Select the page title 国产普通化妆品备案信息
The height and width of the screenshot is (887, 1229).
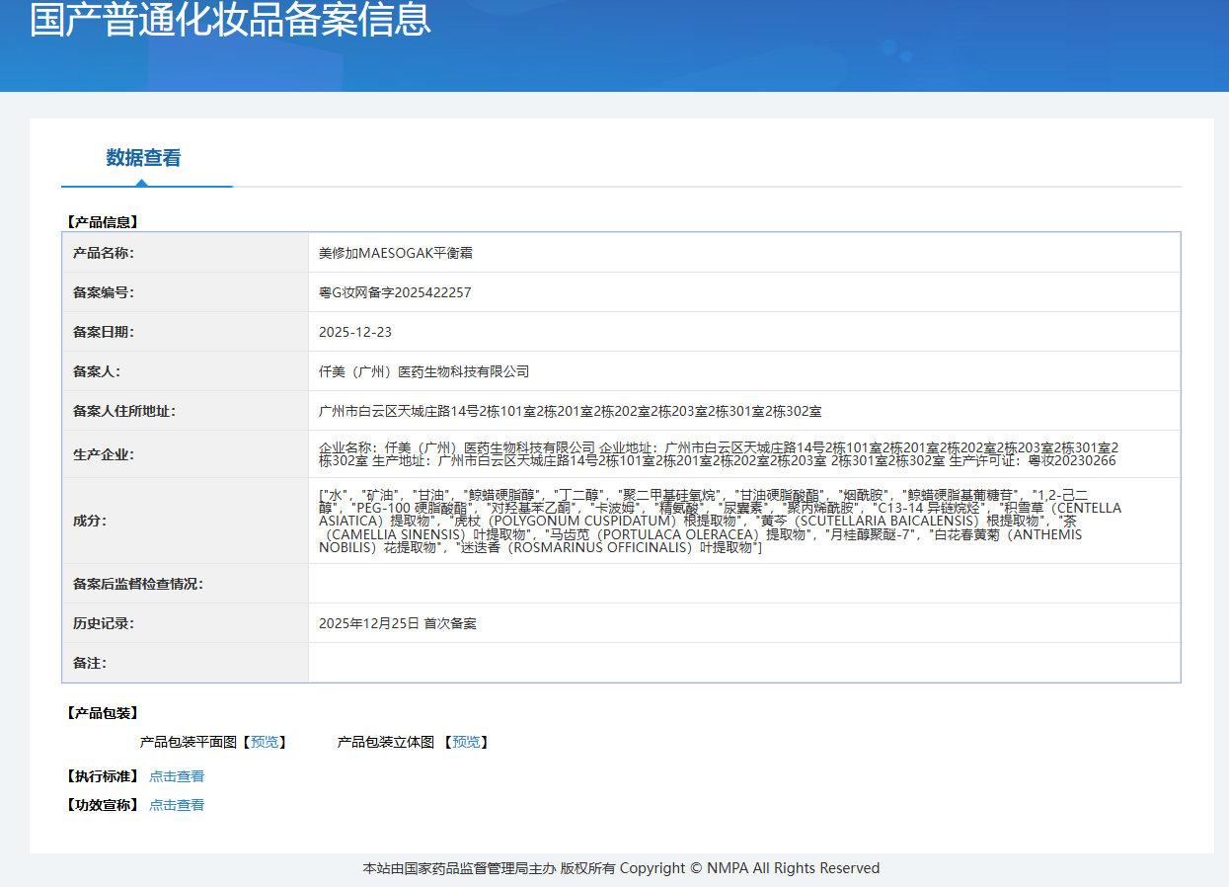coord(230,19)
